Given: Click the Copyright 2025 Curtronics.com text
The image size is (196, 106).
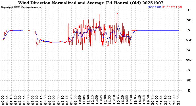Looking at the screenshot, I should 21,7.
